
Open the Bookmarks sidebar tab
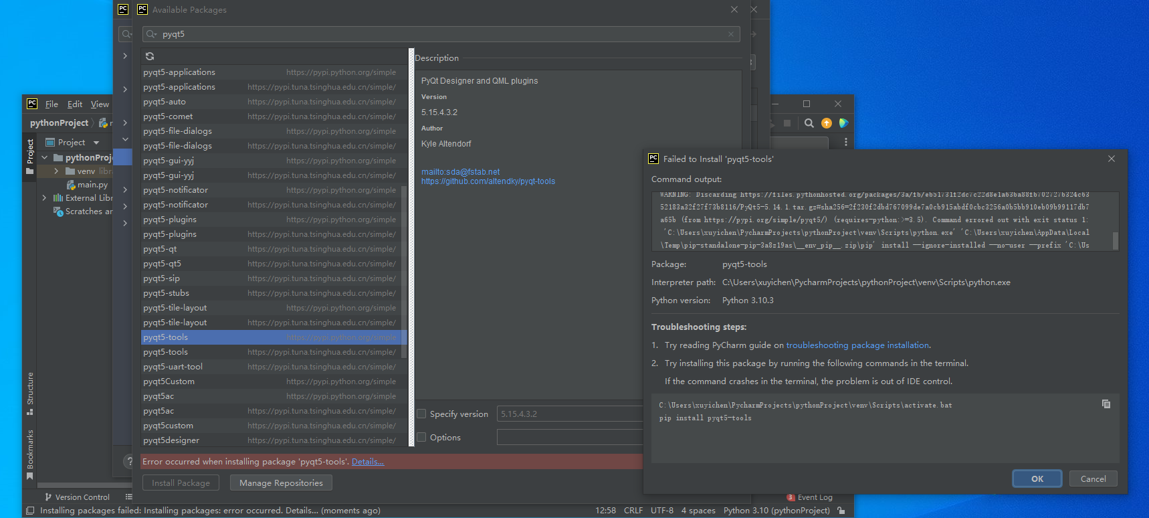(29, 454)
